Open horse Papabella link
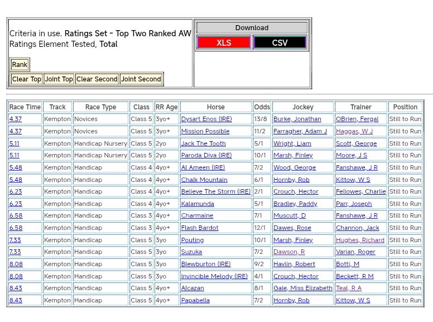Image resolution: width=433 pixels, height=322 pixels. [x=195, y=301]
